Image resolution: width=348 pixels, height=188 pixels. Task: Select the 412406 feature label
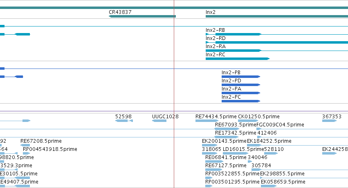267,133
